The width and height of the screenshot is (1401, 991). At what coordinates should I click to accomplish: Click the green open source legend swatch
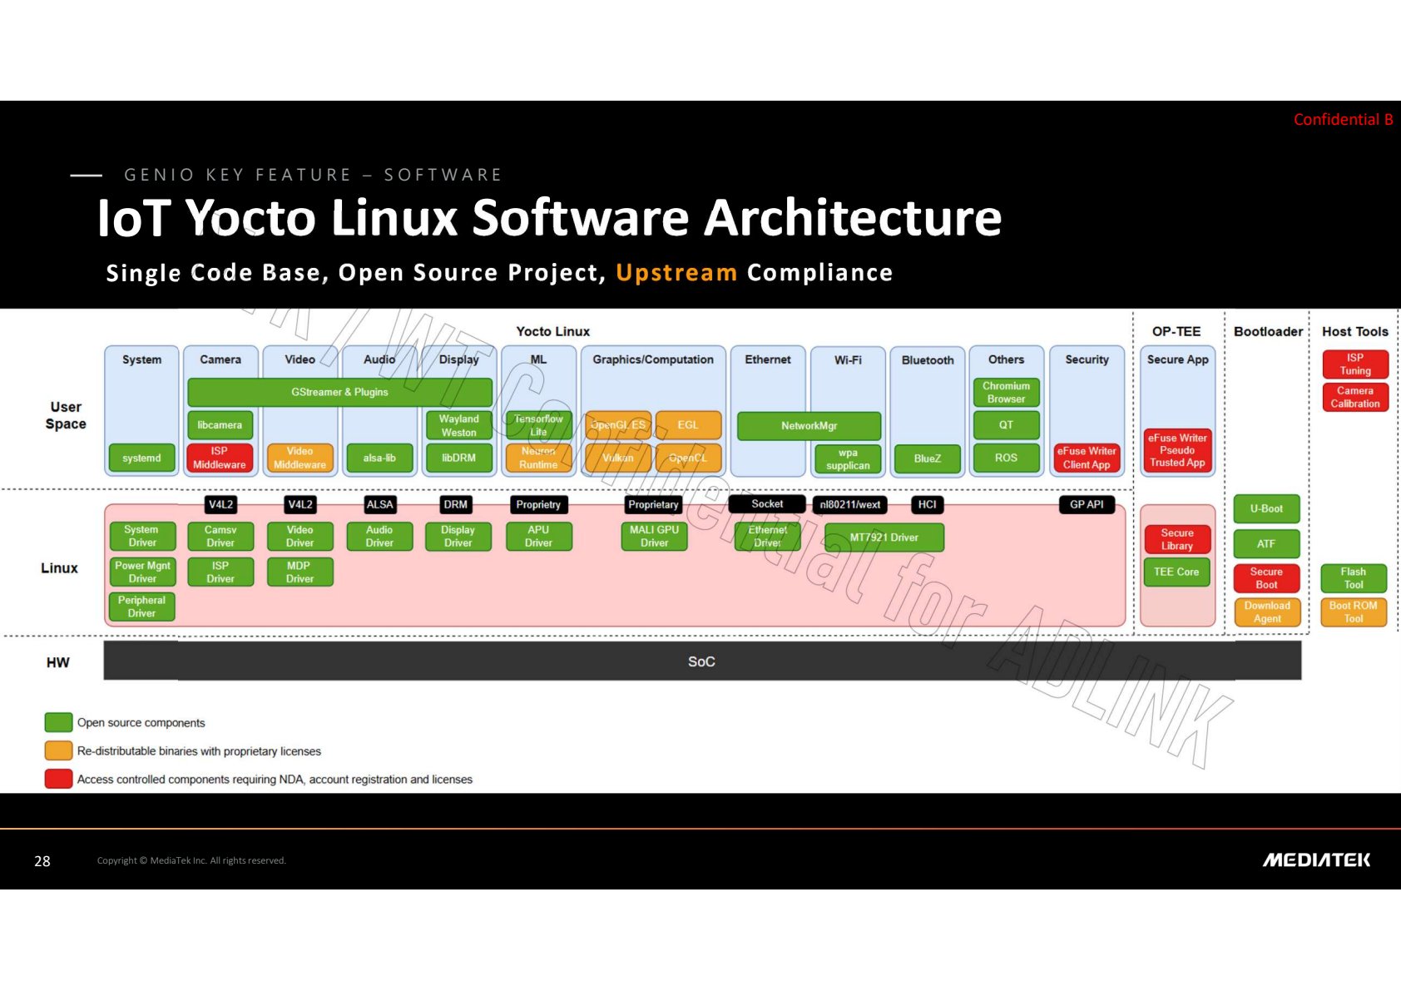[x=58, y=722]
